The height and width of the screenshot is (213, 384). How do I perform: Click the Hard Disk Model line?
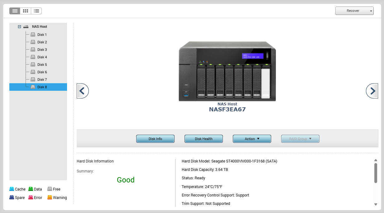pyautogui.click(x=229, y=161)
